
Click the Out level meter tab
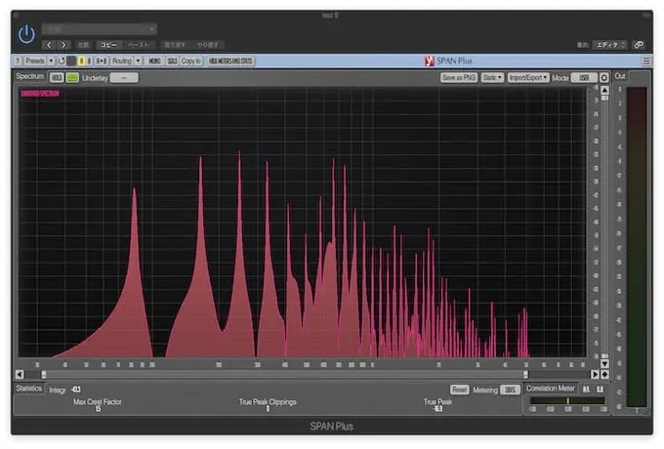(x=620, y=76)
